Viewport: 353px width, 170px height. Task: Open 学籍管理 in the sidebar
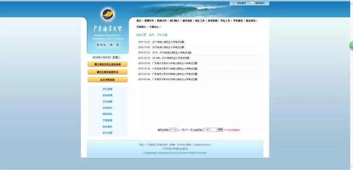point(108,120)
